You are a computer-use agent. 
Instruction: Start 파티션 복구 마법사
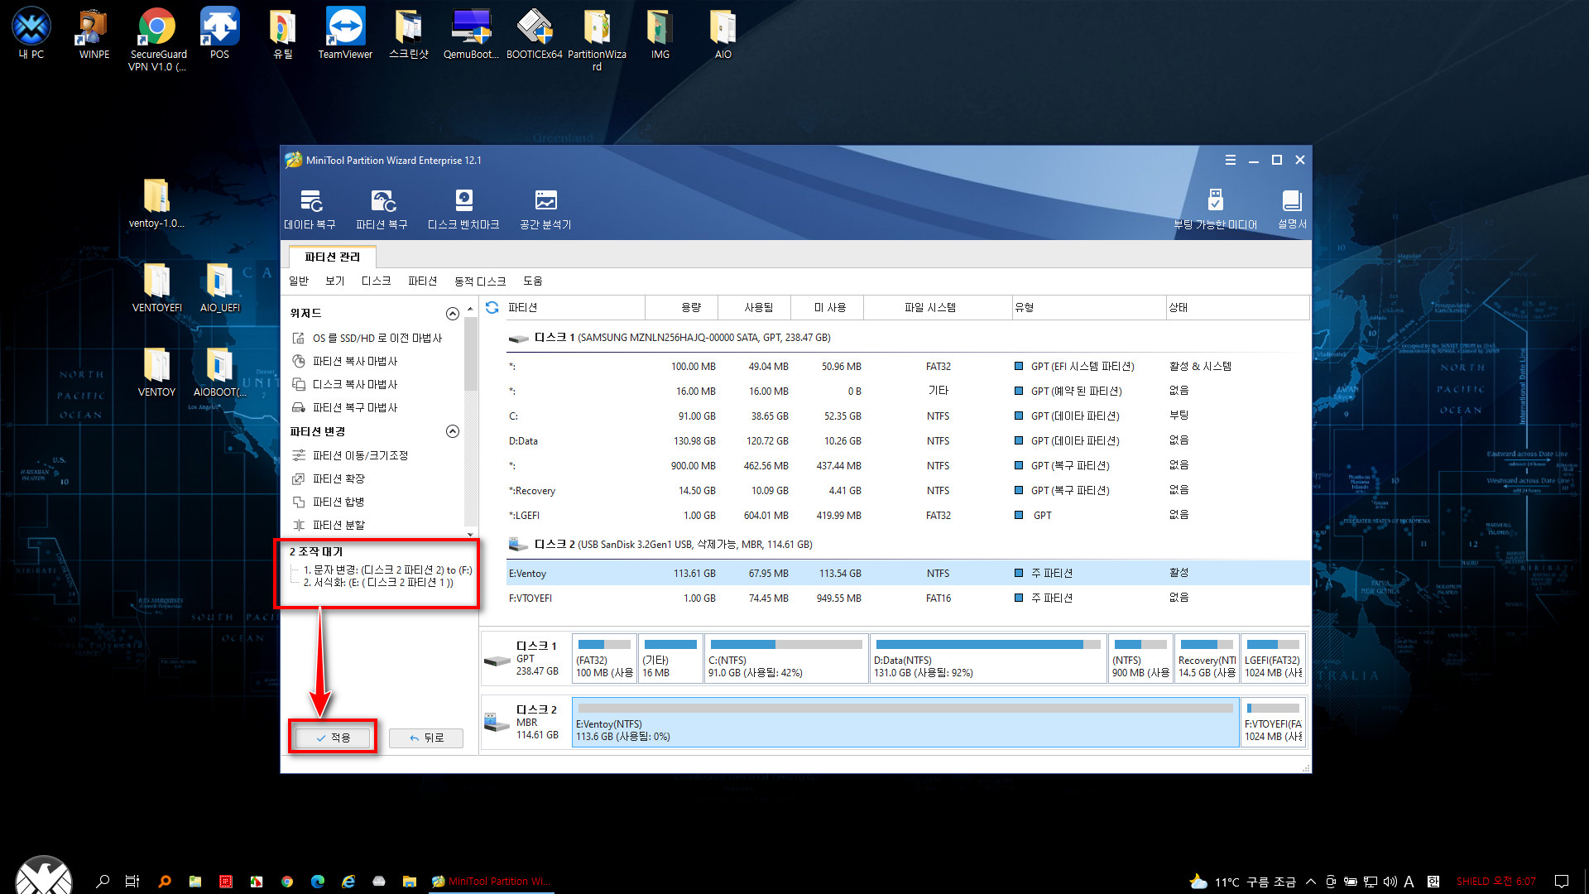tap(345, 407)
